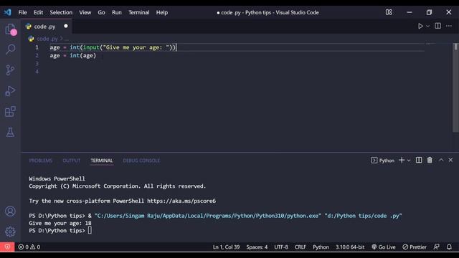Image resolution: width=459 pixels, height=258 pixels.
Task: Click the editor vertical scrollbar
Action: tap(456, 87)
